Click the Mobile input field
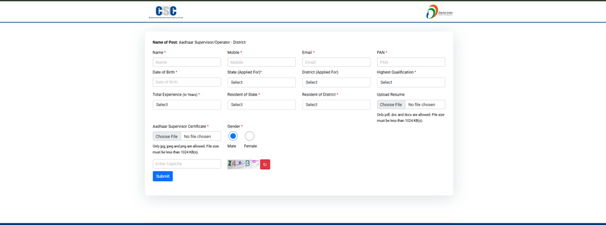The width and height of the screenshot is (606, 225). click(x=262, y=62)
